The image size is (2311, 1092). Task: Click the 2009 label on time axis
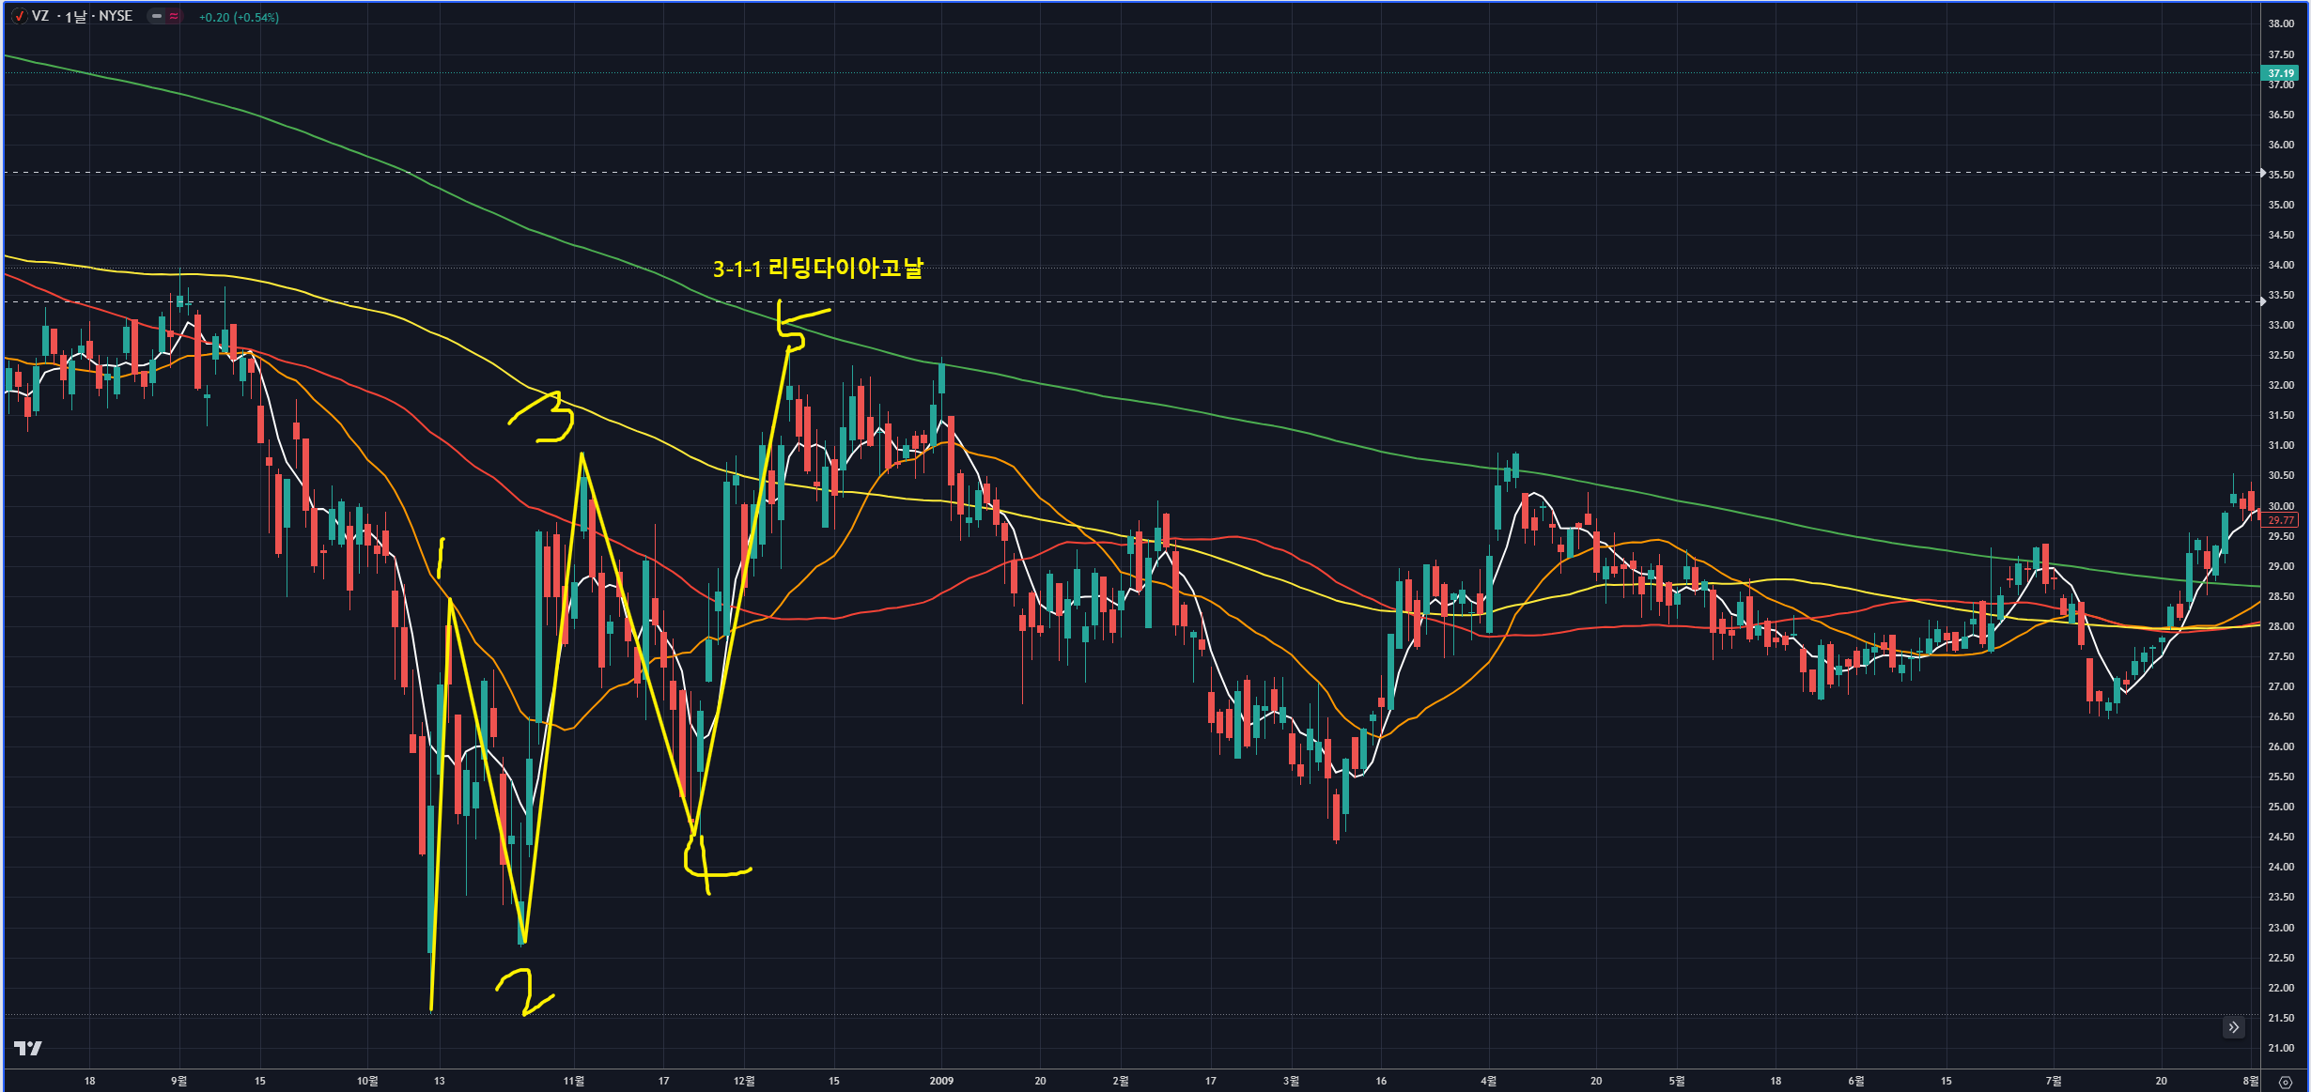tap(941, 1081)
